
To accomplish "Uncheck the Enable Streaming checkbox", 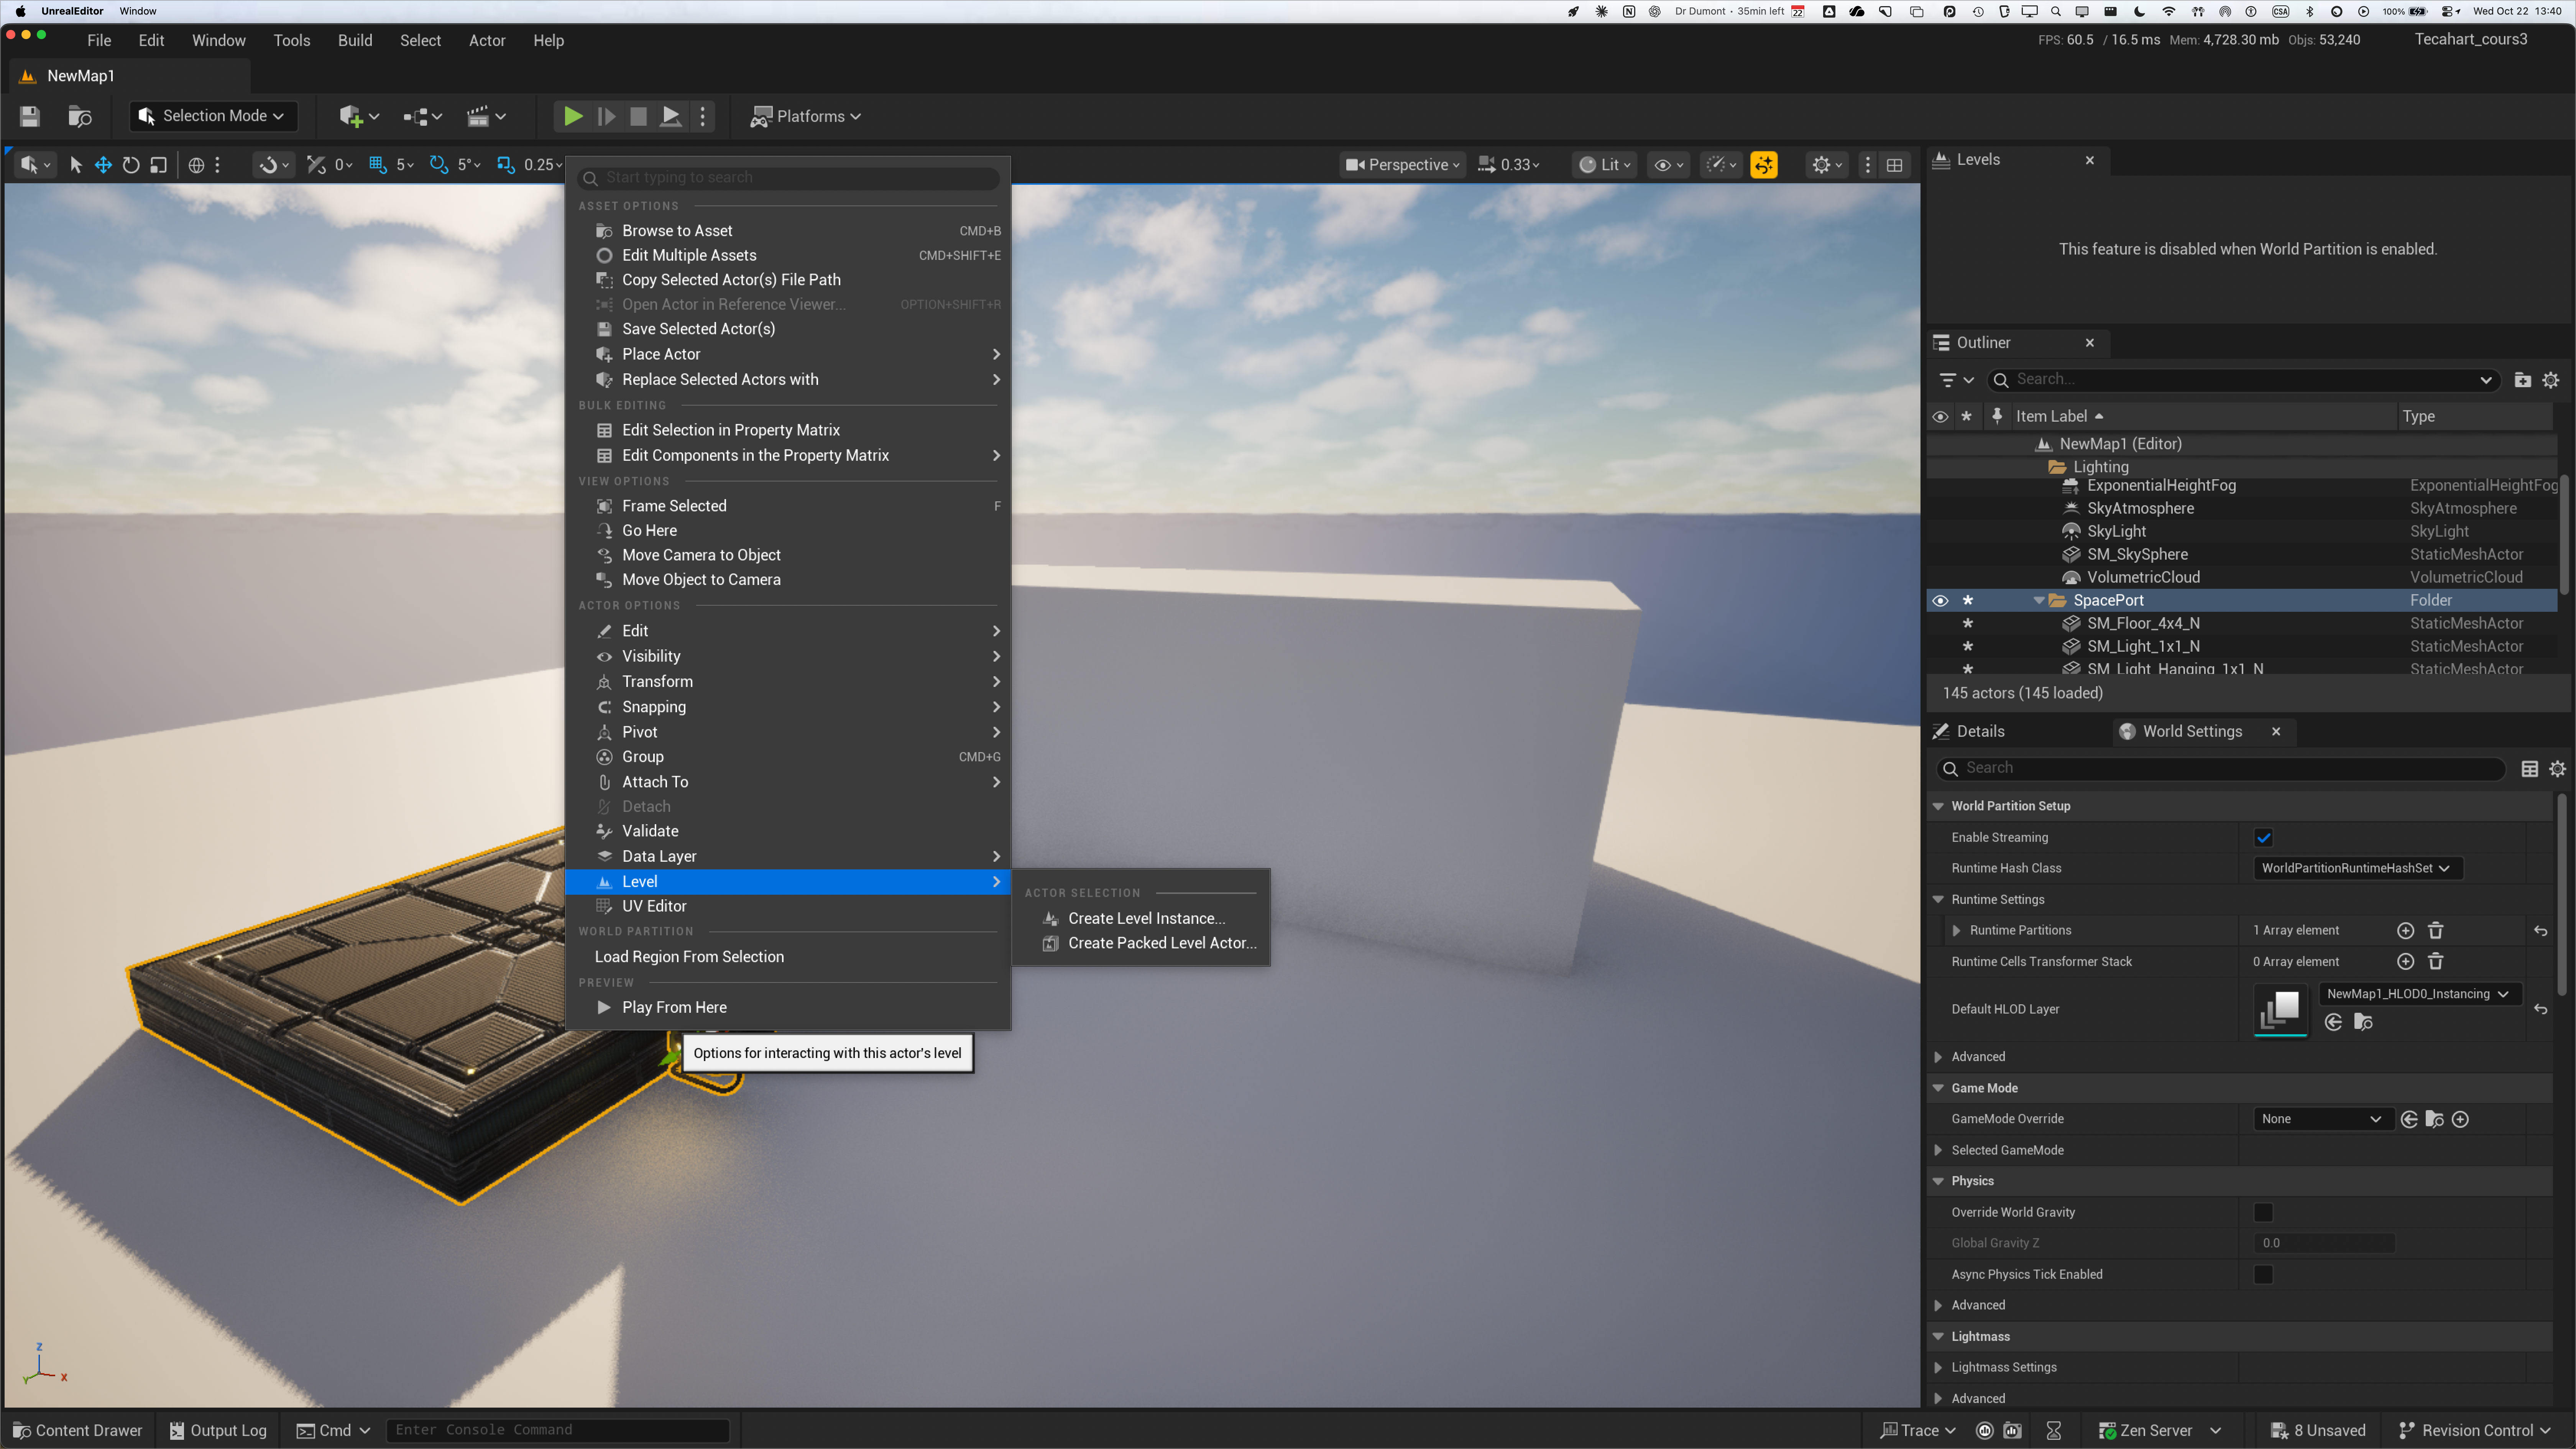I will [x=2264, y=838].
